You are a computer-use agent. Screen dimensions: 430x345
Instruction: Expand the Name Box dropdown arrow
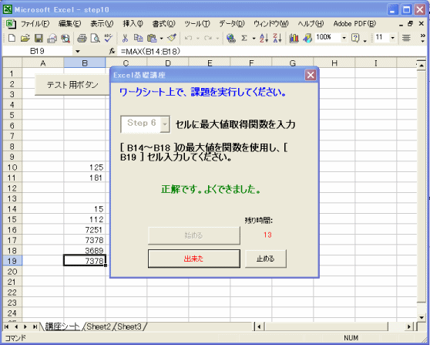78,52
